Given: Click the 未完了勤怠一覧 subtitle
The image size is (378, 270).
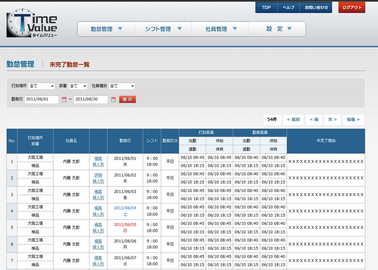Looking at the screenshot, I should pyautogui.click(x=69, y=64).
